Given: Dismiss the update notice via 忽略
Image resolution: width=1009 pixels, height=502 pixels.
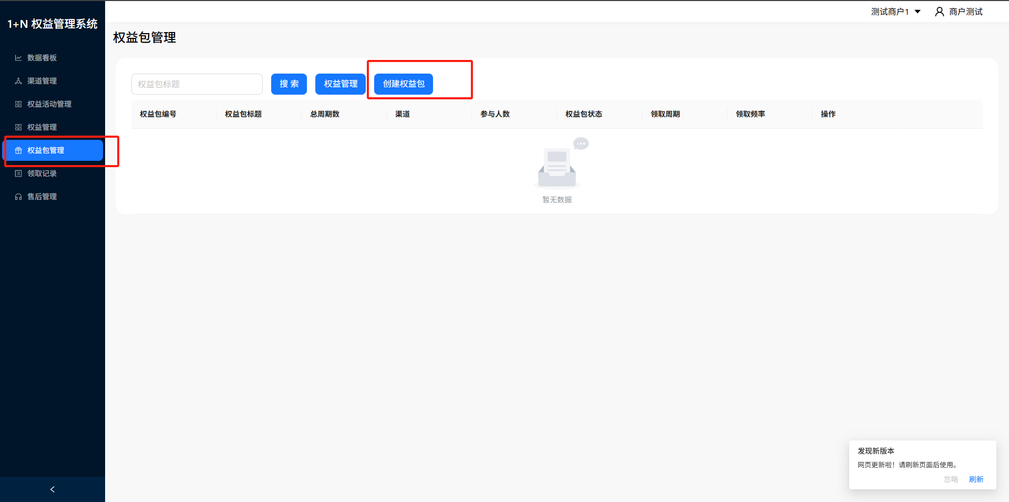Looking at the screenshot, I should point(951,479).
